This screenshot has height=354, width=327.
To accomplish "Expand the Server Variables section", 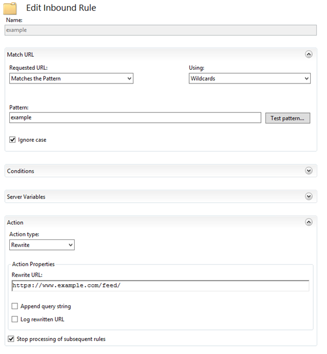I will 308,196.
